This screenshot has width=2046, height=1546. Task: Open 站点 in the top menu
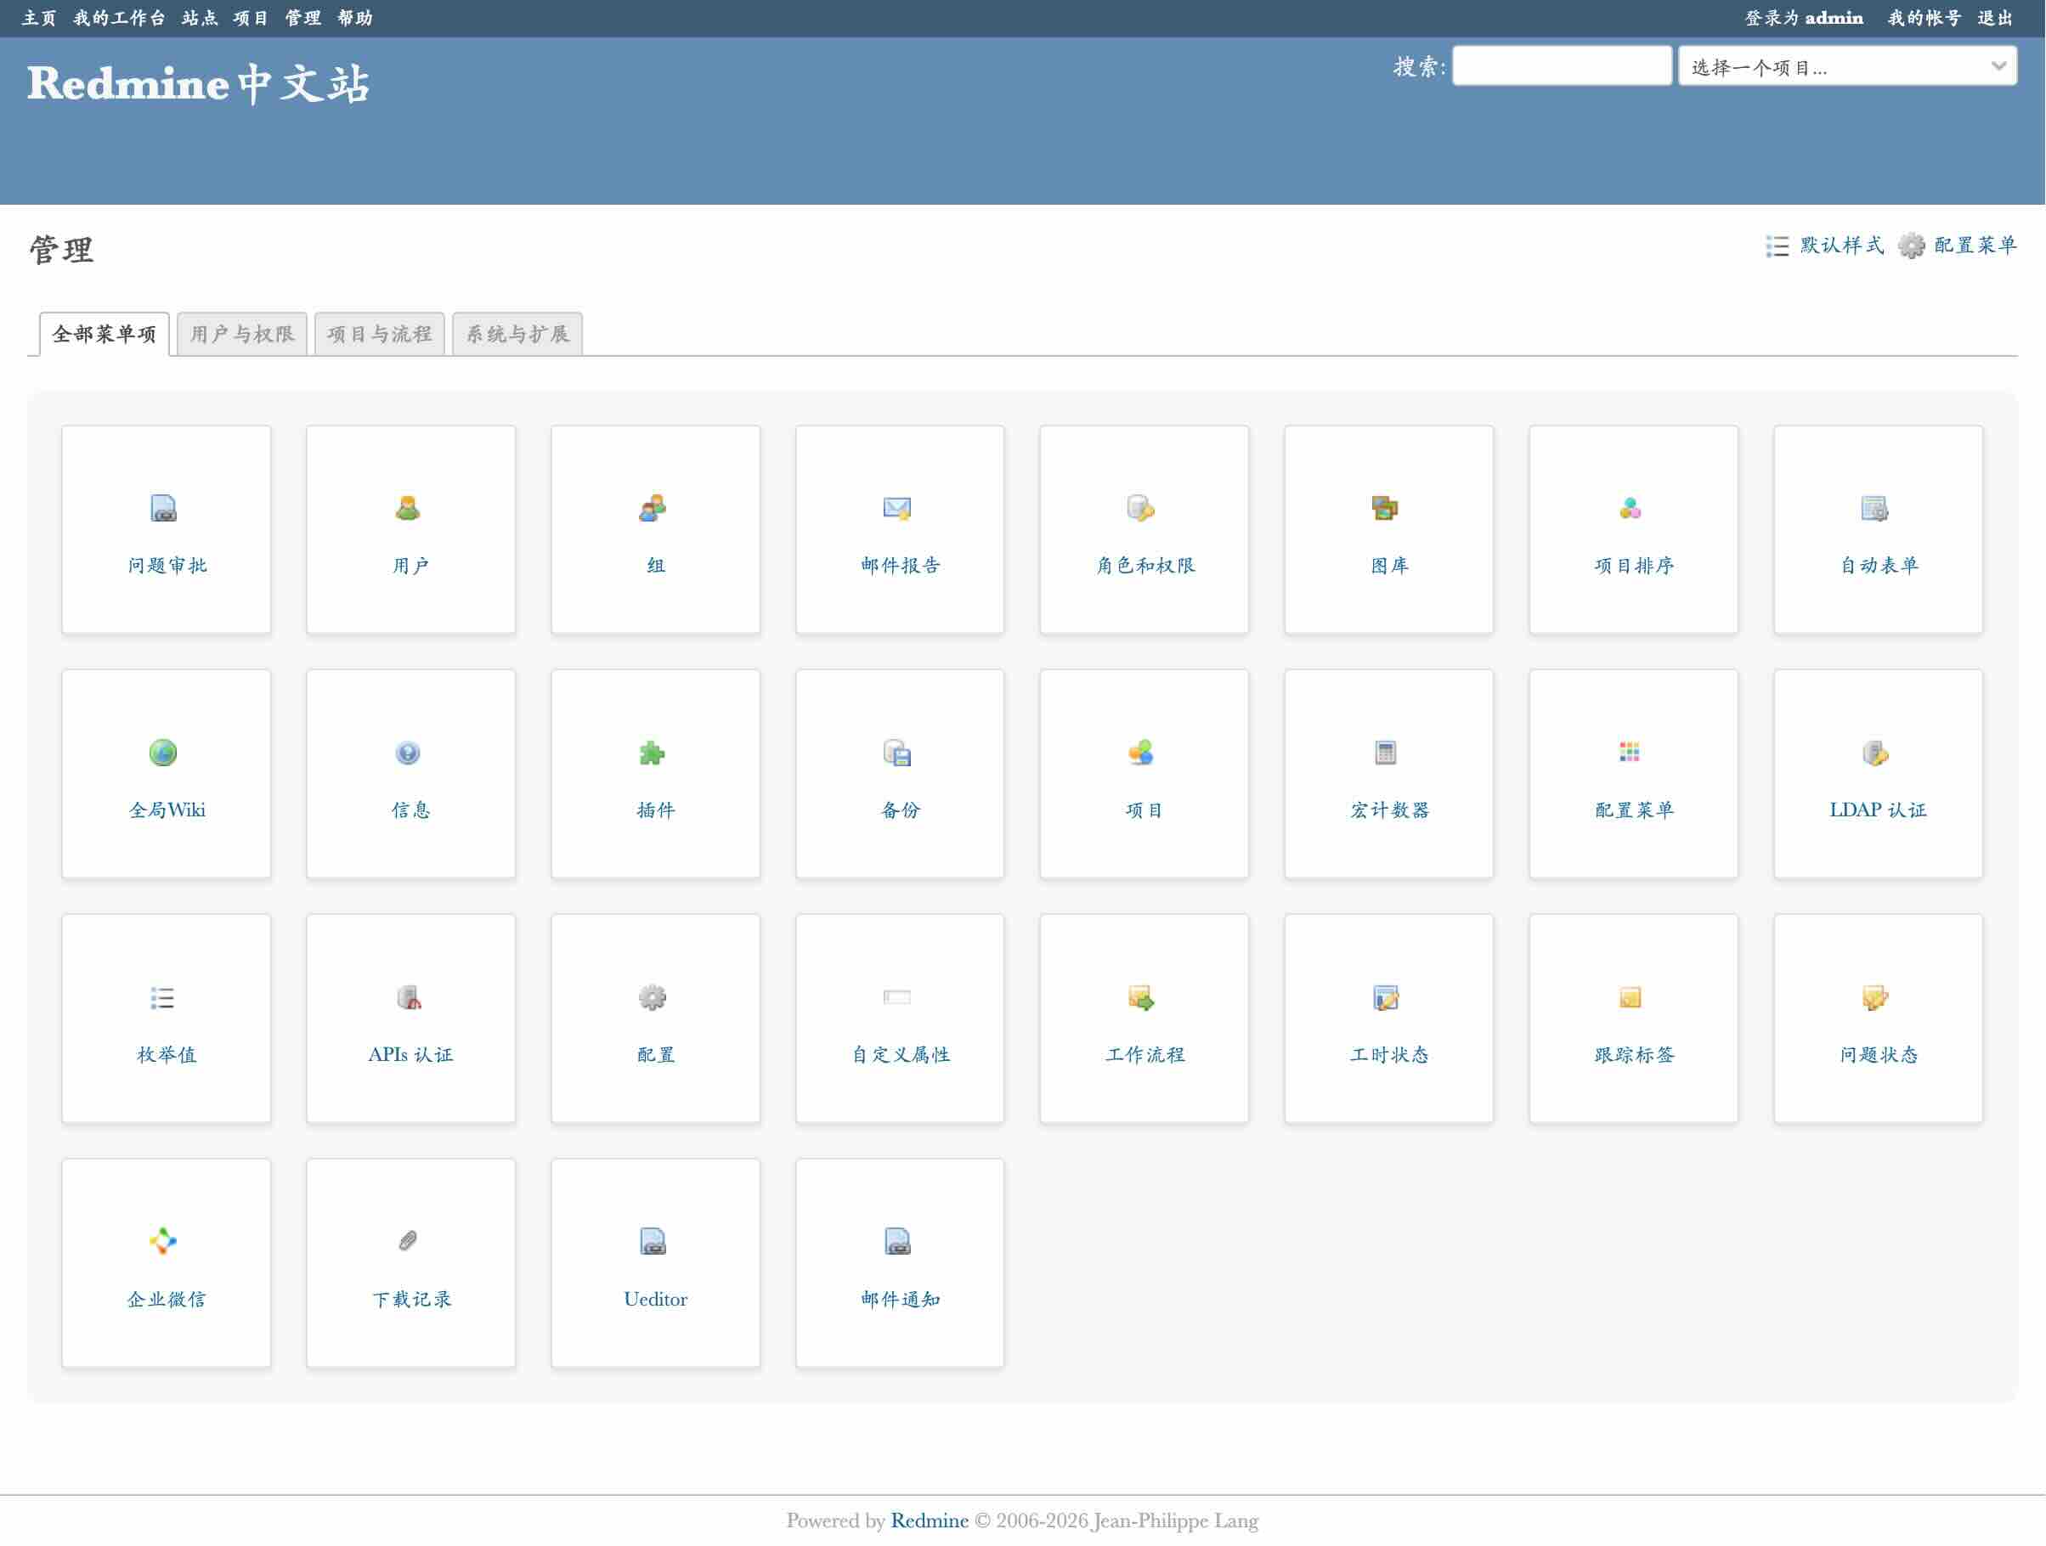200,18
